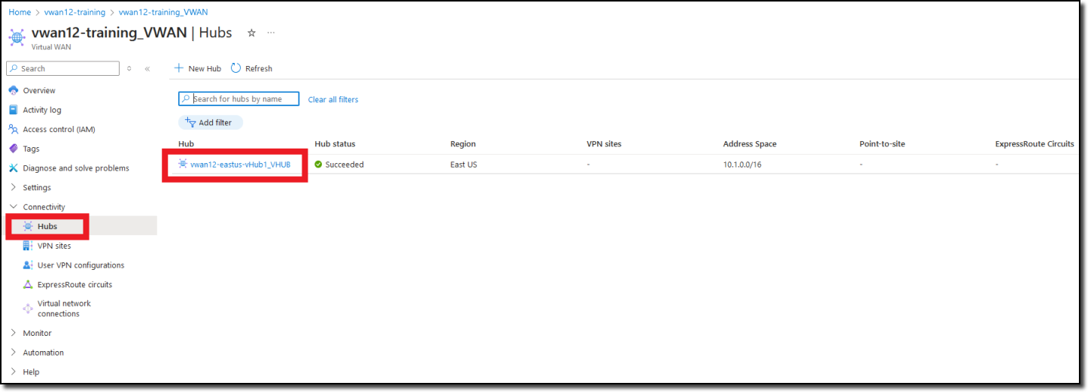Add filter button
Screen dimensions: 1088x392
coord(211,122)
